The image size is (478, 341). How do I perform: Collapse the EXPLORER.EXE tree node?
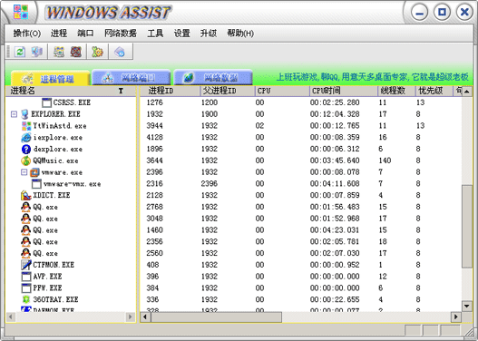coord(14,114)
